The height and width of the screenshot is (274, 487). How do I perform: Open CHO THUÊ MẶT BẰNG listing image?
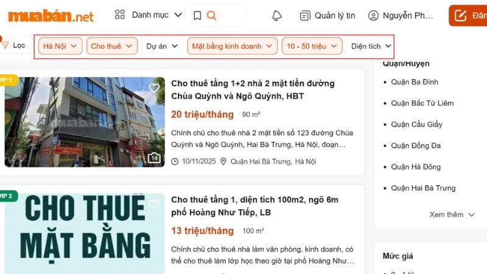(x=85, y=234)
